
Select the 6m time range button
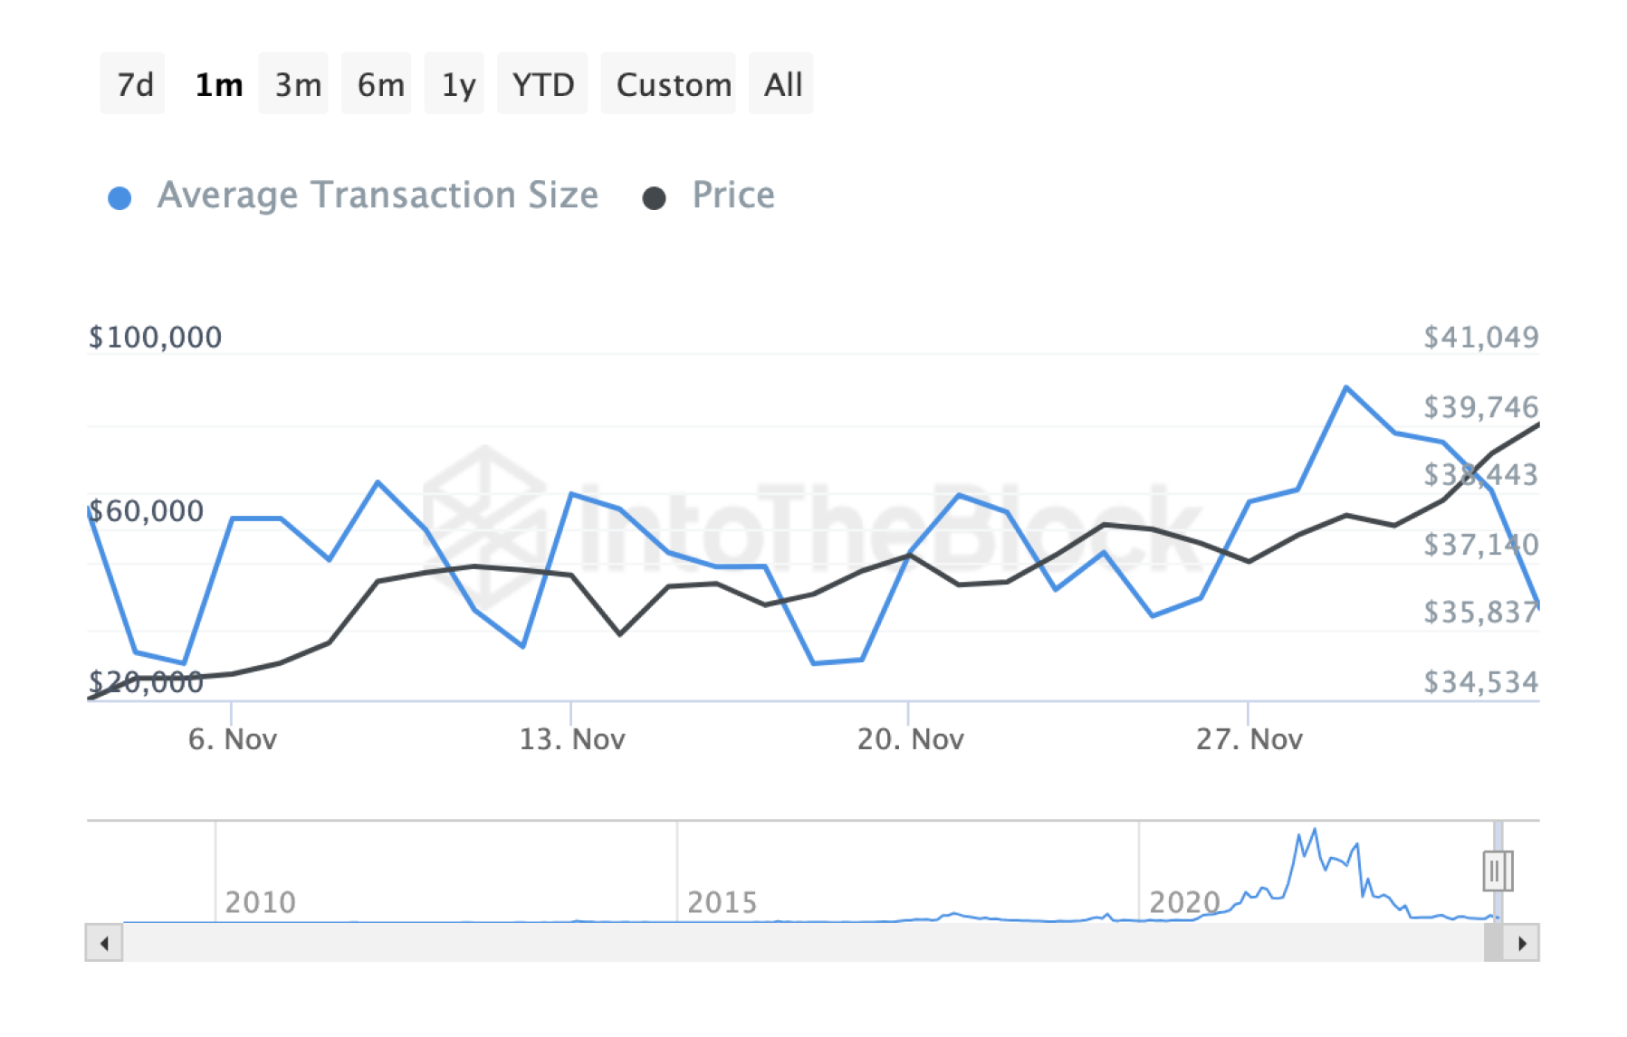[377, 83]
